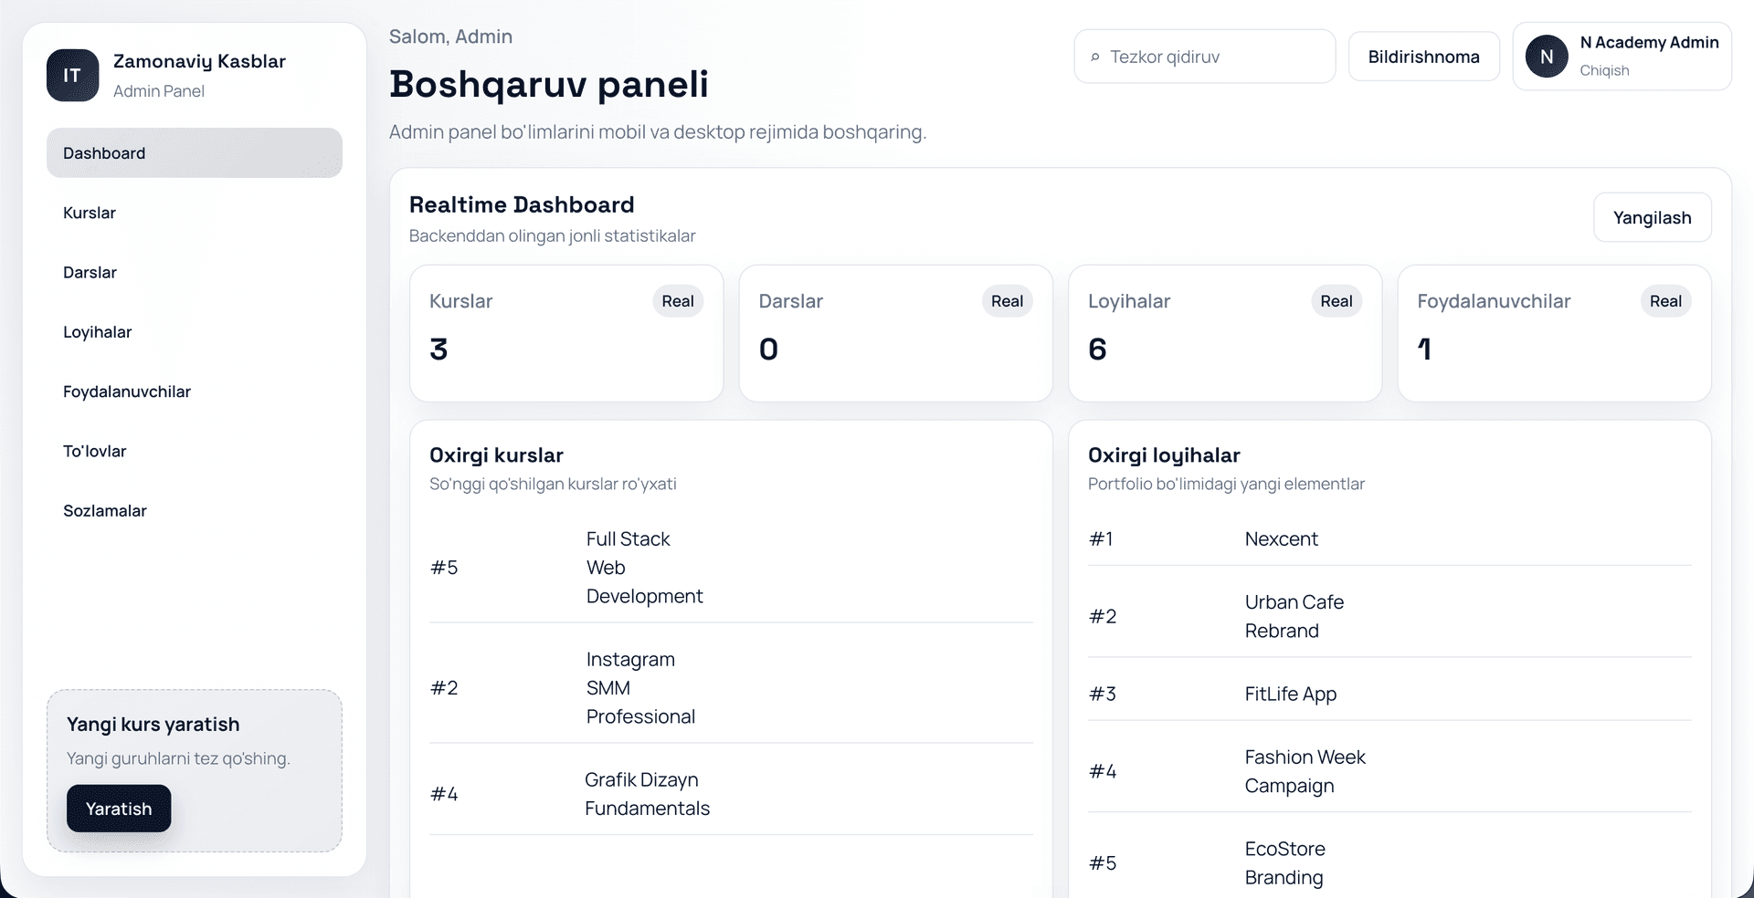The height and width of the screenshot is (898, 1754).
Task: Click the Real badge on Kurslar card
Action: (677, 301)
